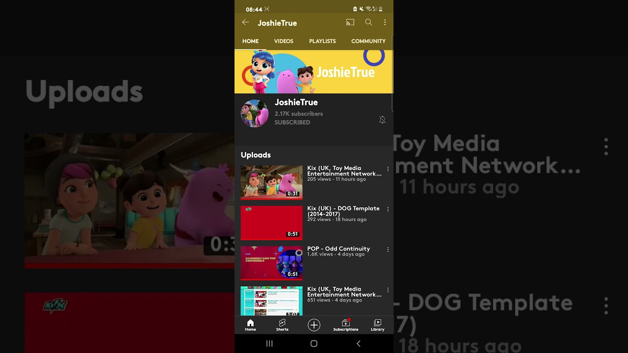Tap the Android system back button
Viewport: 628px width, 353px height.
[359, 344]
